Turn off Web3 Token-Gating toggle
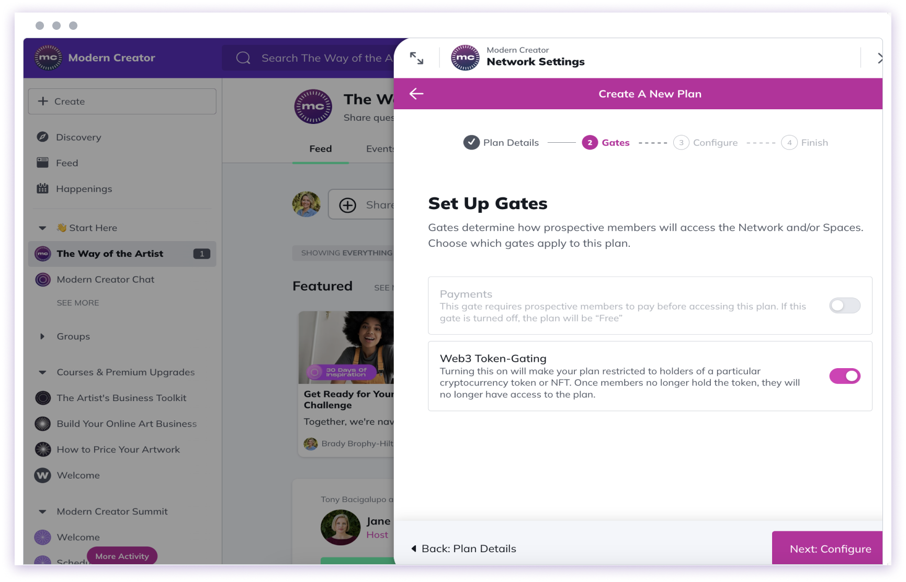Image resolution: width=906 pixels, height=582 pixels. (844, 376)
